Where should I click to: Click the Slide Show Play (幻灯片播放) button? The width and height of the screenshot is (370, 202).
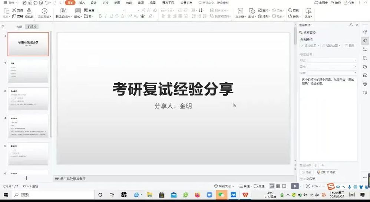click(x=326, y=172)
